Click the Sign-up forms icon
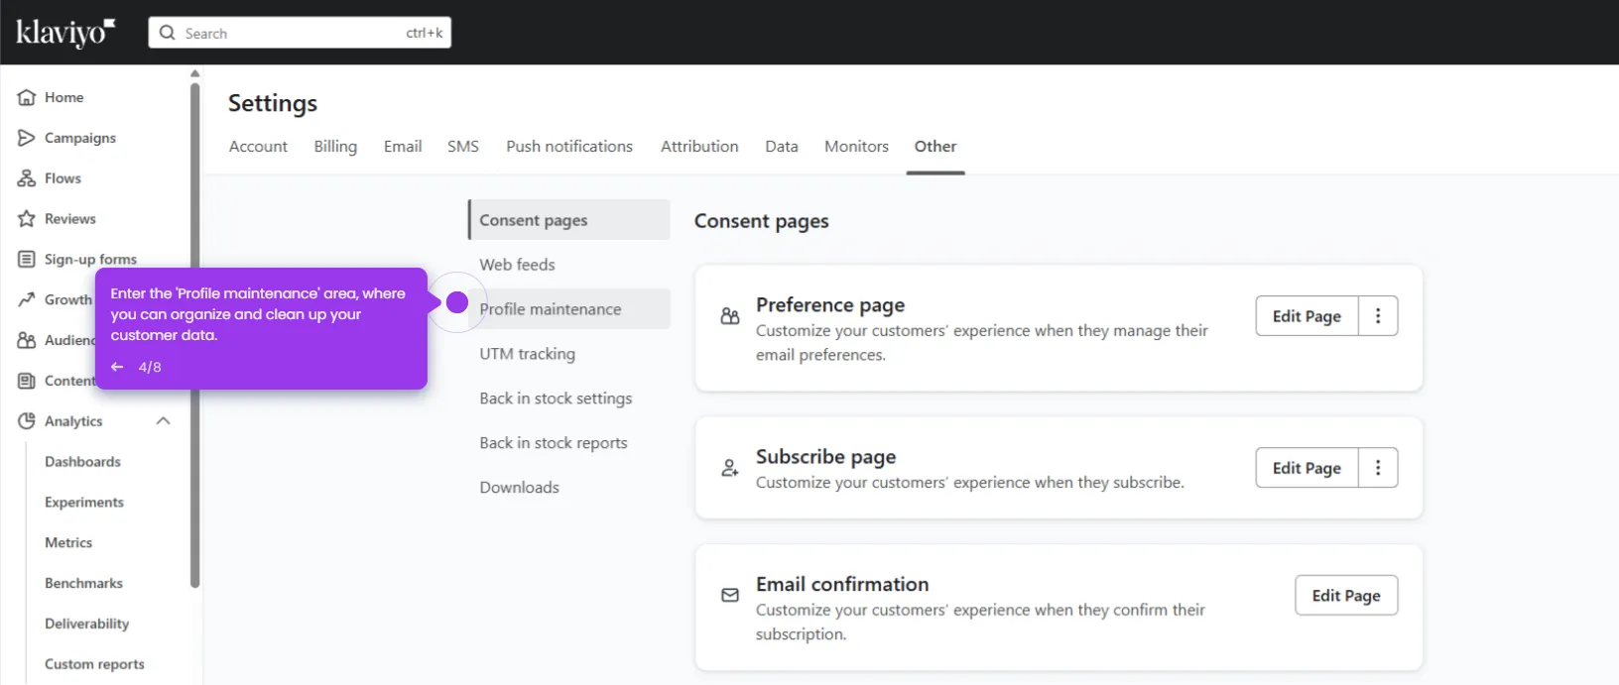The width and height of the screenshot is (1619, 685). pyautogui.click(x=27, y=260)
